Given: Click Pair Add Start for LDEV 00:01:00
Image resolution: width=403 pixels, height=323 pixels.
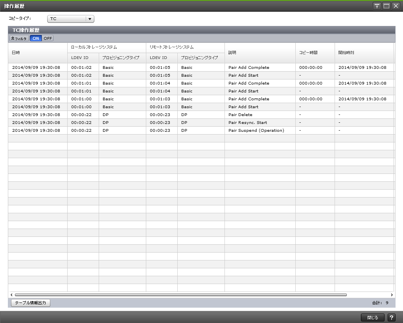Looking at the screenshot, I should click(243, 107).
